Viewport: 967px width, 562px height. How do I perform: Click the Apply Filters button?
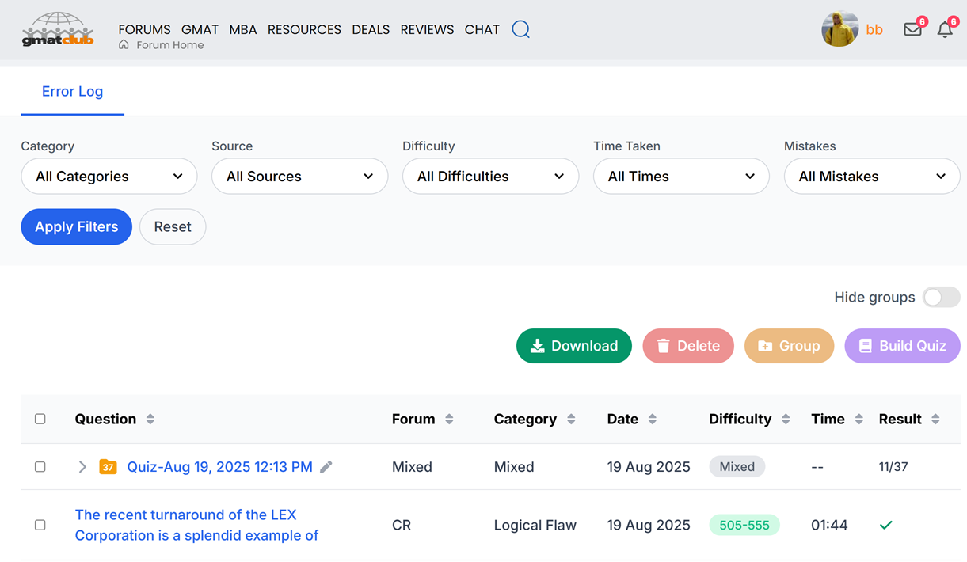(76, 226)
